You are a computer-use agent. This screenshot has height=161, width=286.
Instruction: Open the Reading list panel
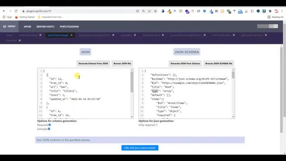pos(275,17)
